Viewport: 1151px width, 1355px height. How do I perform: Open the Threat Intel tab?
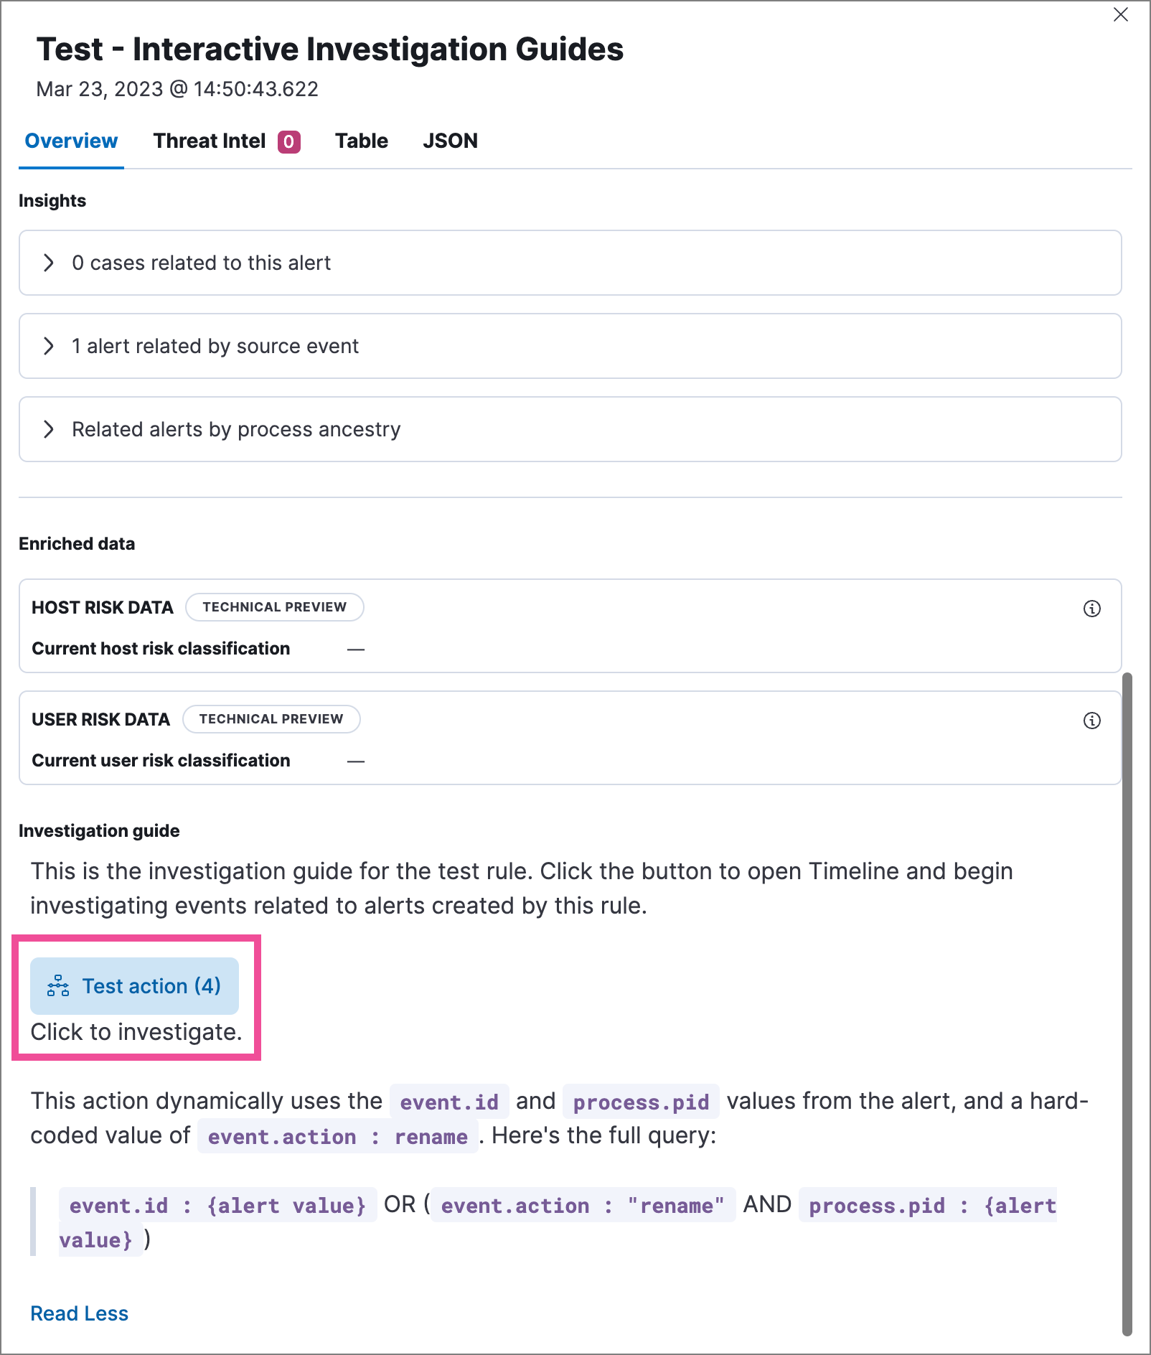(210, 141)
